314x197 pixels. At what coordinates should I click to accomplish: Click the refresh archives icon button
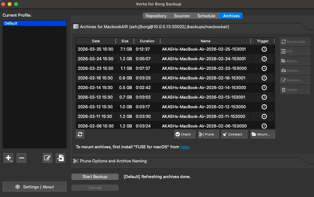[x=80, y=134]
